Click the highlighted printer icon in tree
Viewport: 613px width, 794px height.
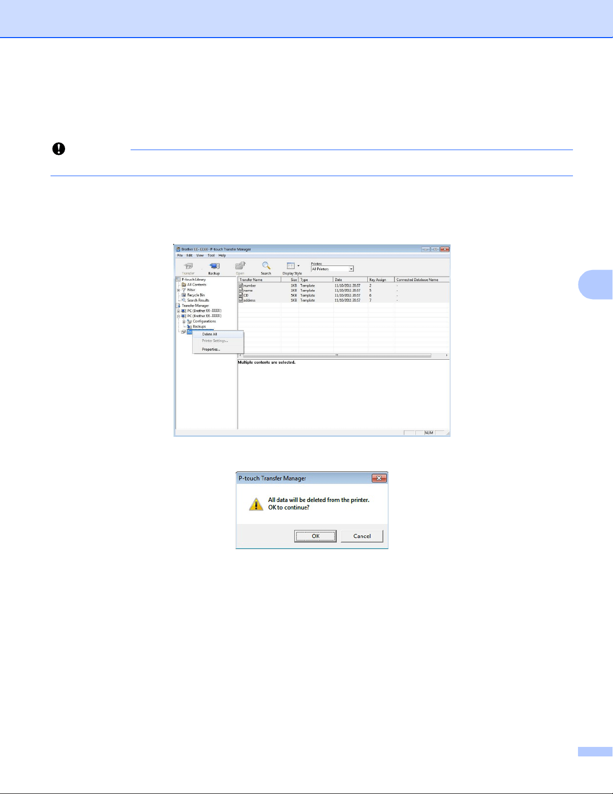184,332
